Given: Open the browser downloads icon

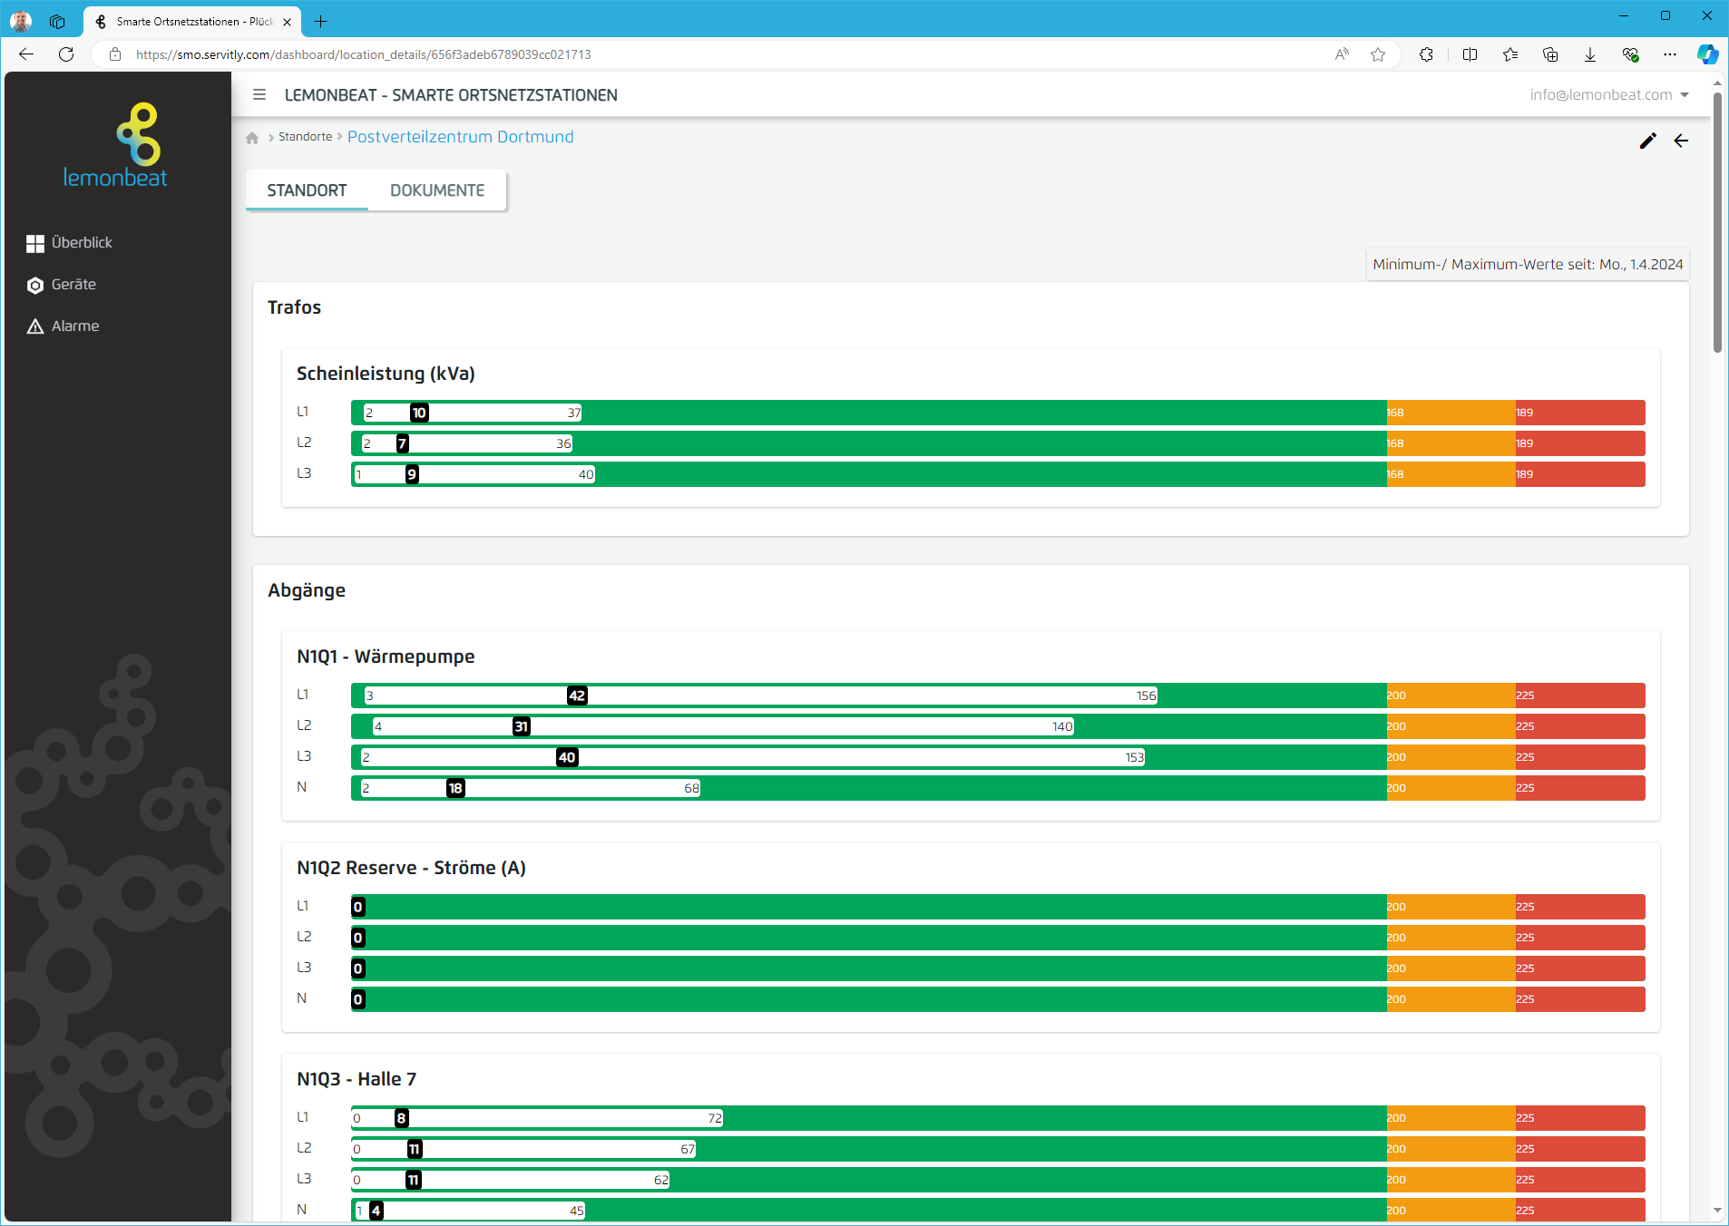Looking at the screenshot, I should 1590,54.
